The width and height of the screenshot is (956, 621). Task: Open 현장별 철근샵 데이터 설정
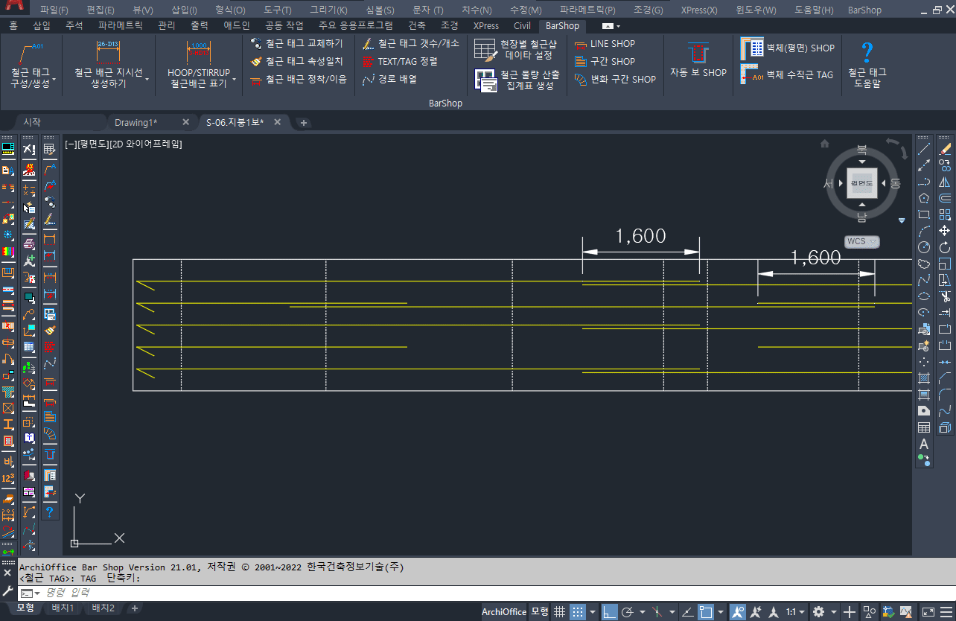(485, 50)
